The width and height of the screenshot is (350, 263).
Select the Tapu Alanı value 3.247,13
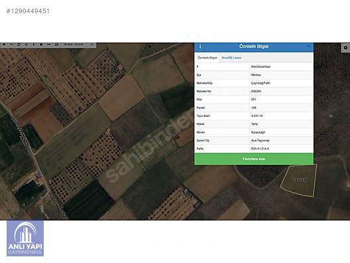pos(257,116)
